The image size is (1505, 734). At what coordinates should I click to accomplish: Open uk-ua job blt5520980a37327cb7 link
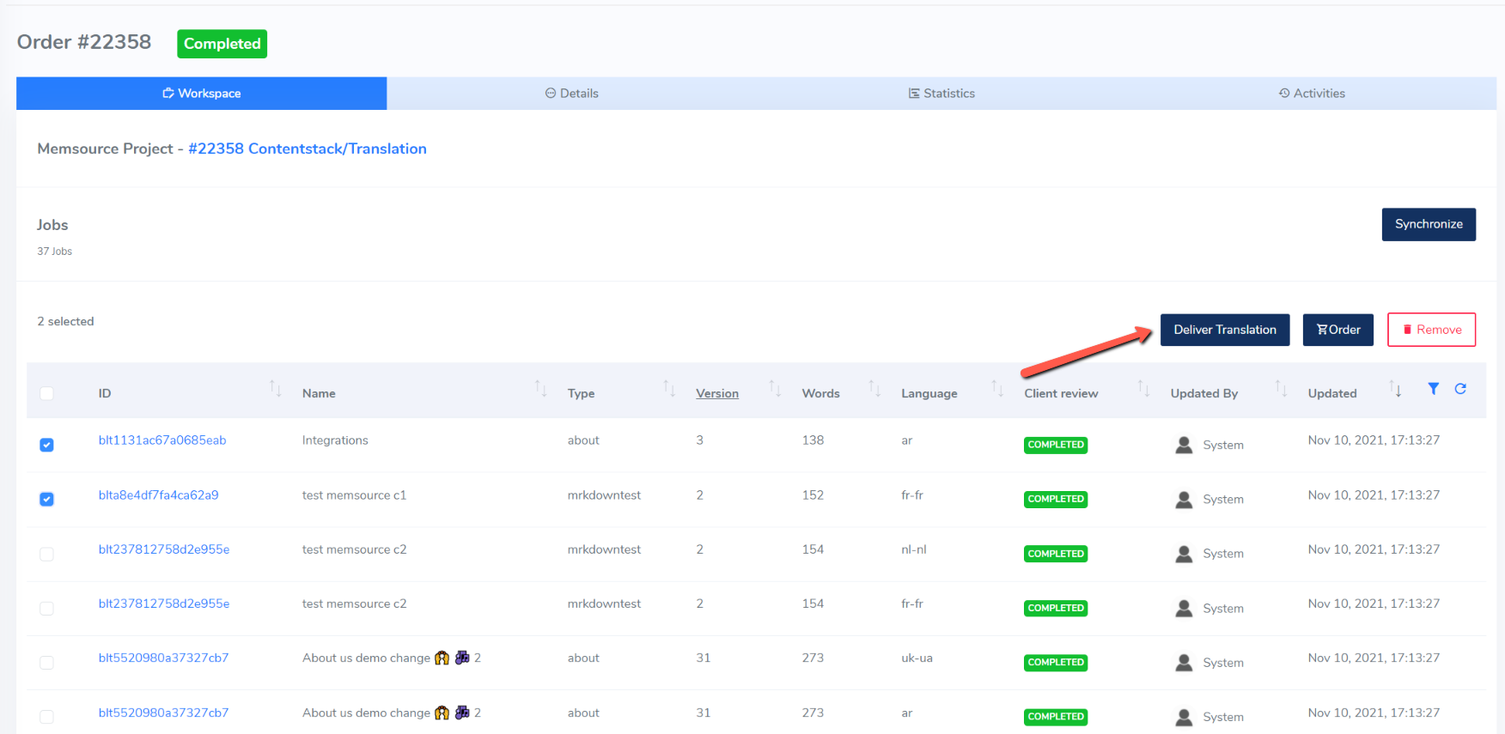[163, 658]
